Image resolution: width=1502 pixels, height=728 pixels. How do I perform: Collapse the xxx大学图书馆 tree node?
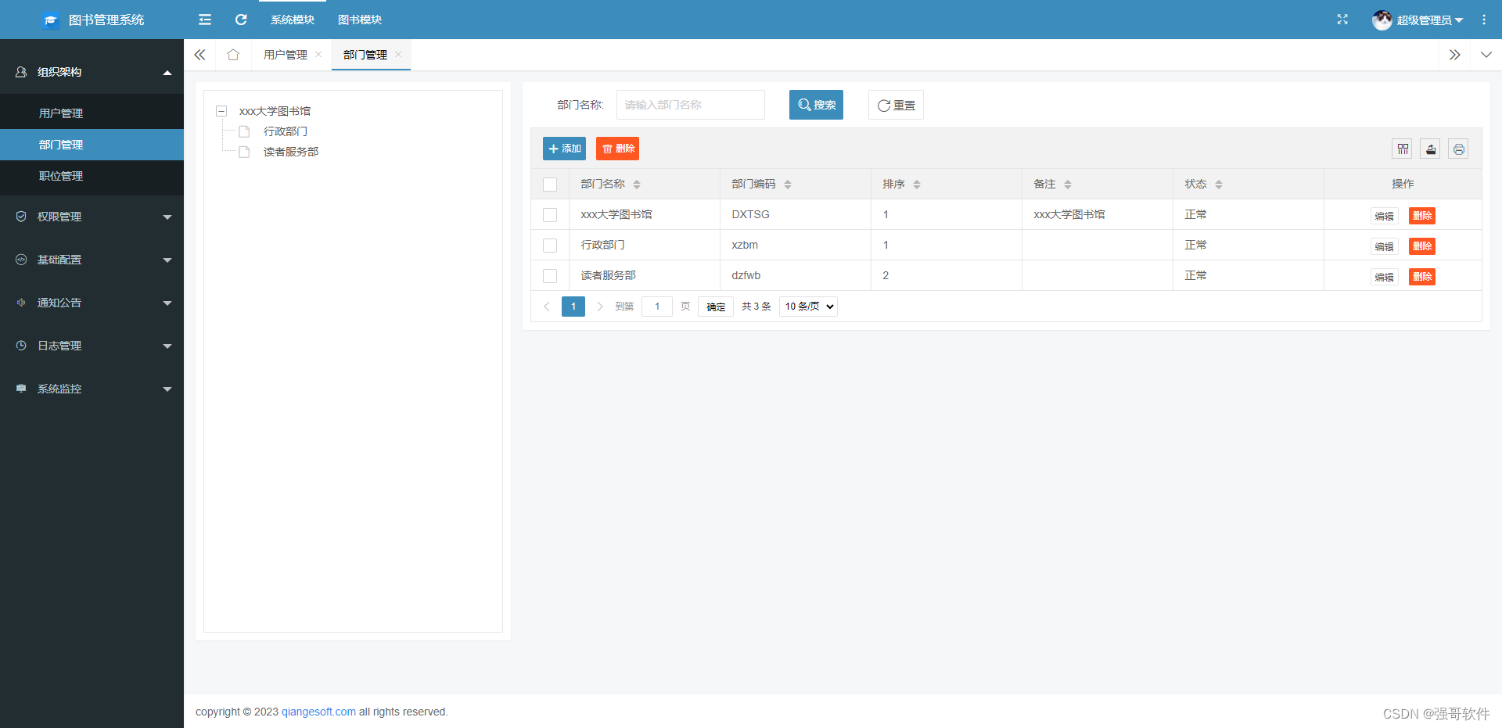(x=221, y=111)
